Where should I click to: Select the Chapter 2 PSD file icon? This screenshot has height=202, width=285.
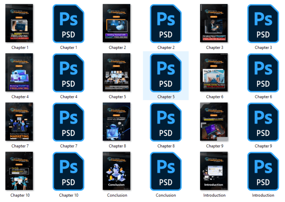[166, 24]
